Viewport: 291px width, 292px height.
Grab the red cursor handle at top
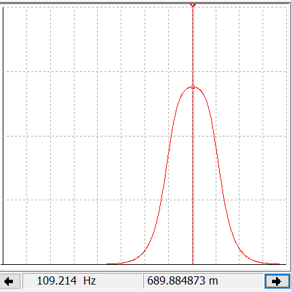coord(193,5)
